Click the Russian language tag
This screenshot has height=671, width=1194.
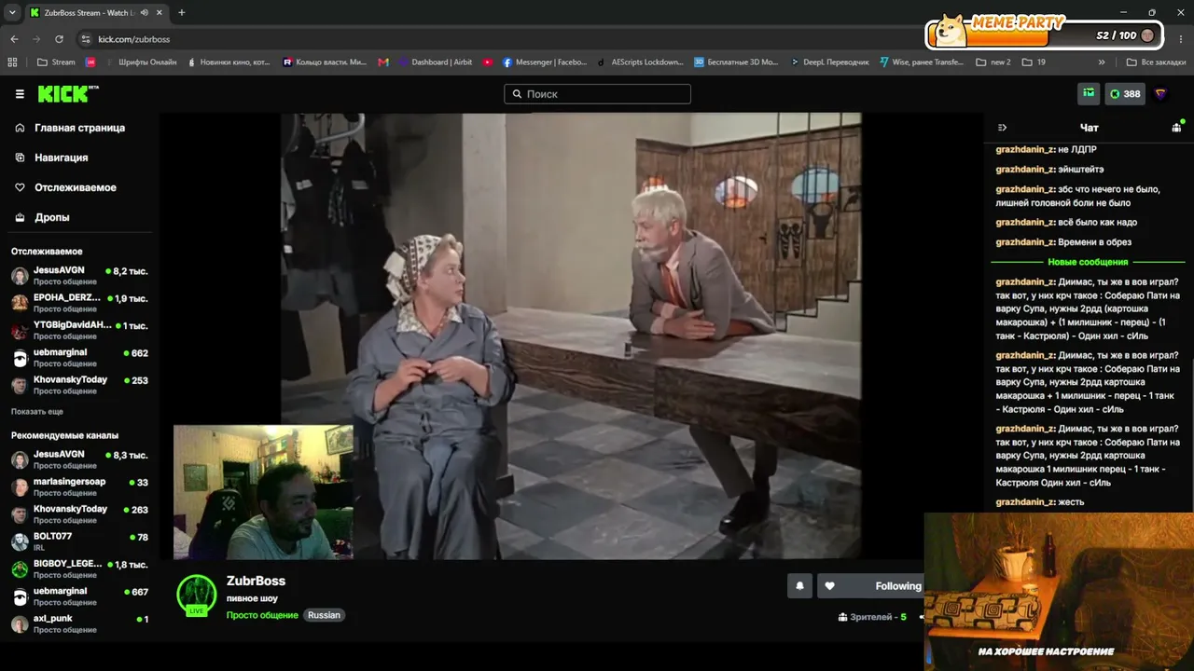click(x=324, y=615)
